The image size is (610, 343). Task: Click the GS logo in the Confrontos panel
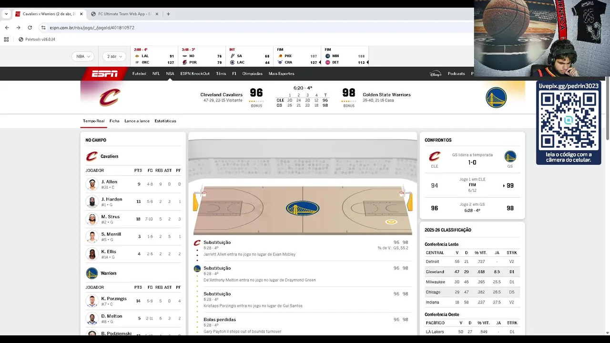pos(510,157)
